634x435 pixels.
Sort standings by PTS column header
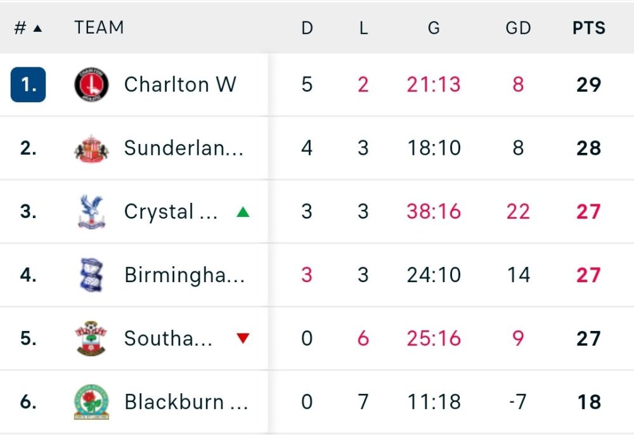pos(588,28)
